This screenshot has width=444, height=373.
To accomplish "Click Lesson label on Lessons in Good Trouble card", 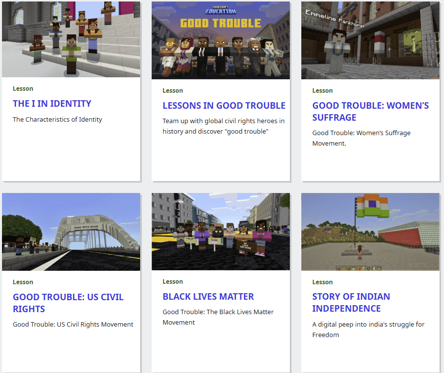I will pos(173,91).
